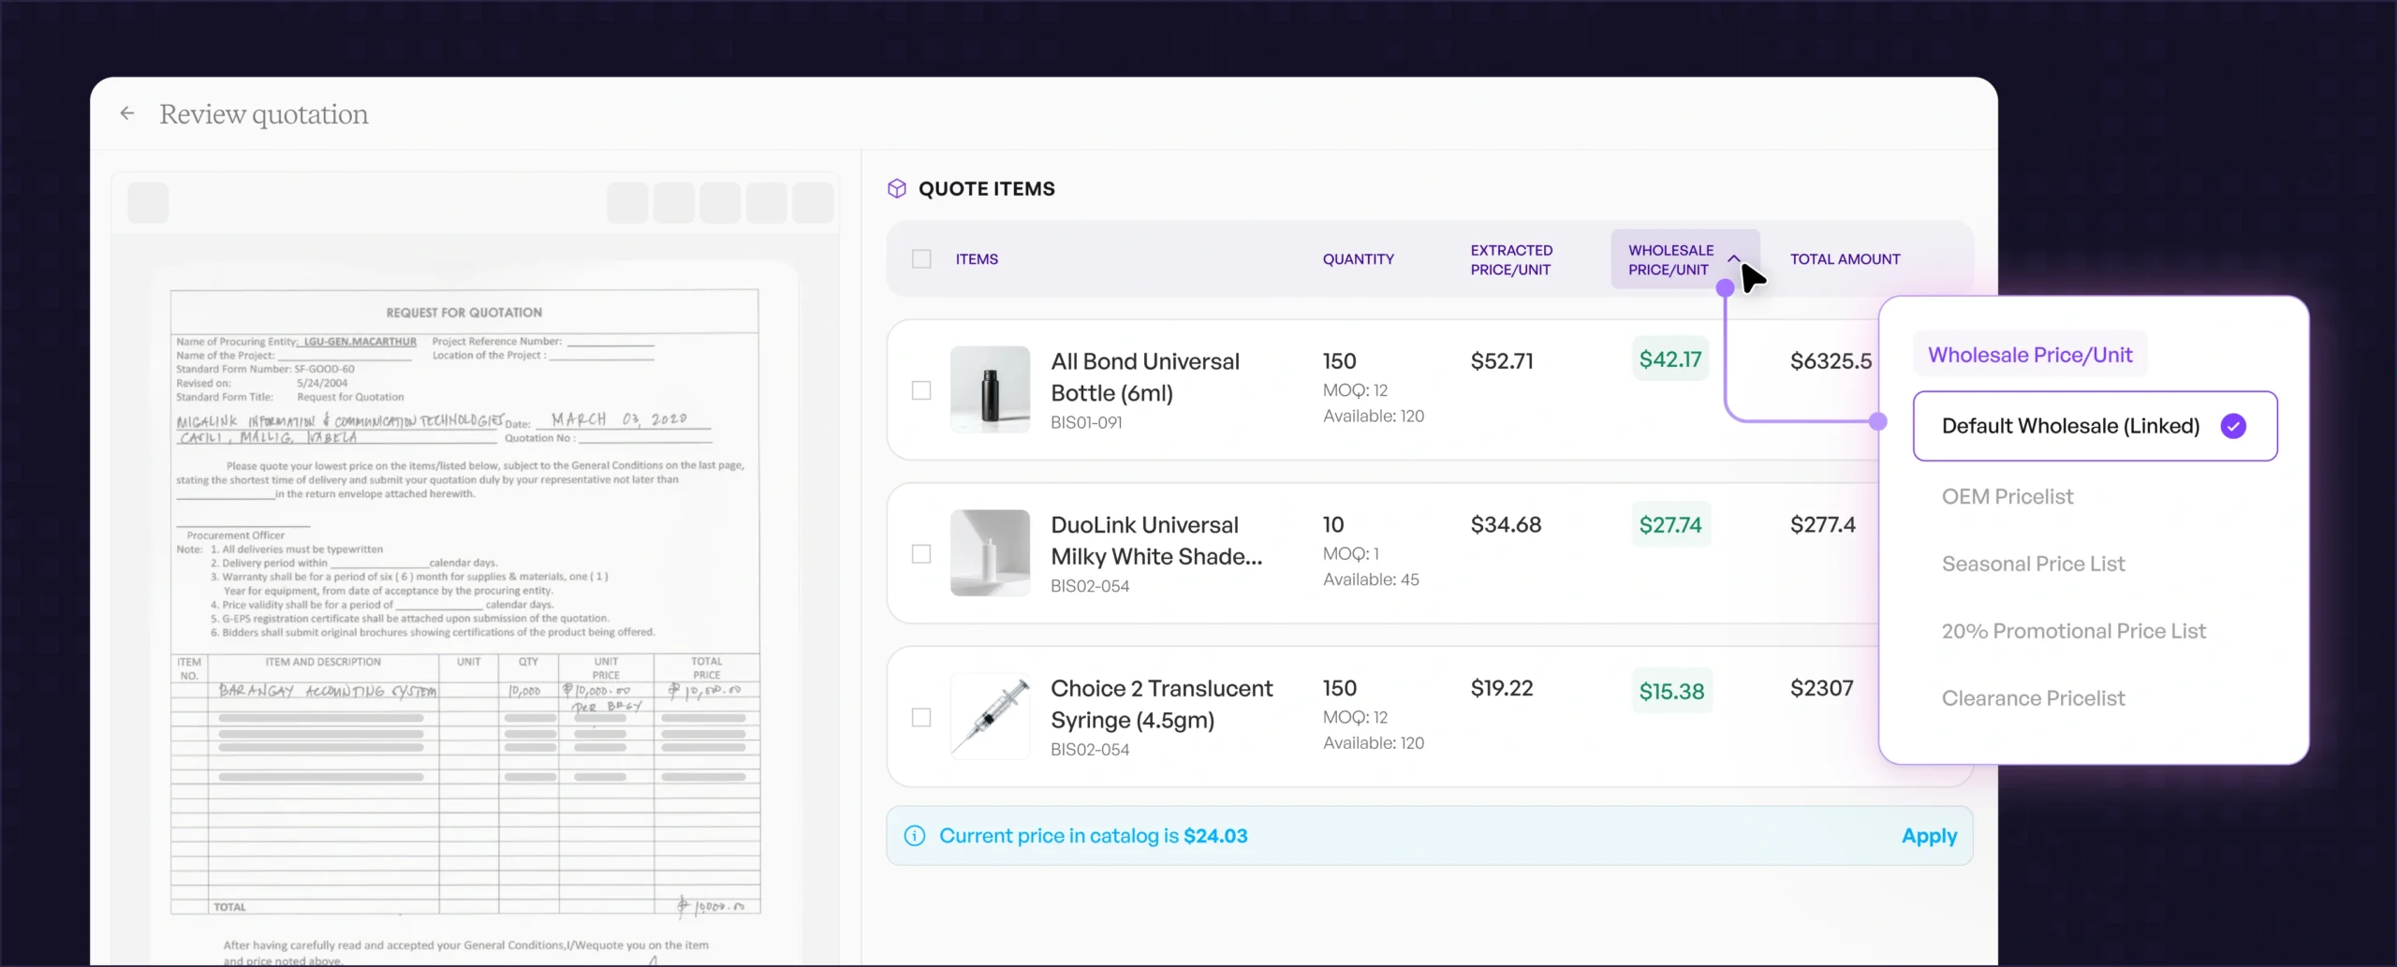2397x967 pixels.
Task: Click the purple checkmark on Default Wholesale
Action: [x=2233, y=426]
